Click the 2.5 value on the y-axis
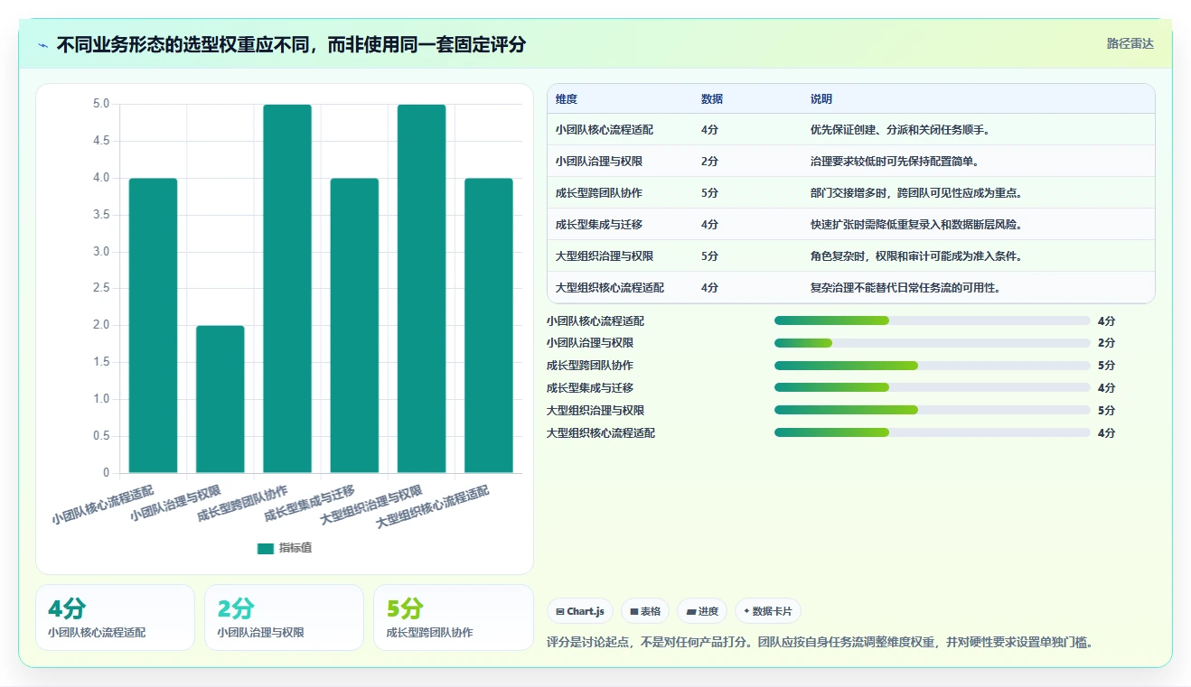The height and width of the screenshot is (687, 1191). pyautogui.click(x=101, y=288)
